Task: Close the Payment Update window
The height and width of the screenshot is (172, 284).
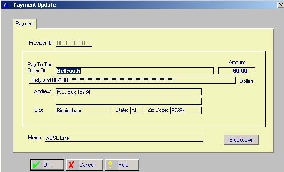Action: click(280, 5)
